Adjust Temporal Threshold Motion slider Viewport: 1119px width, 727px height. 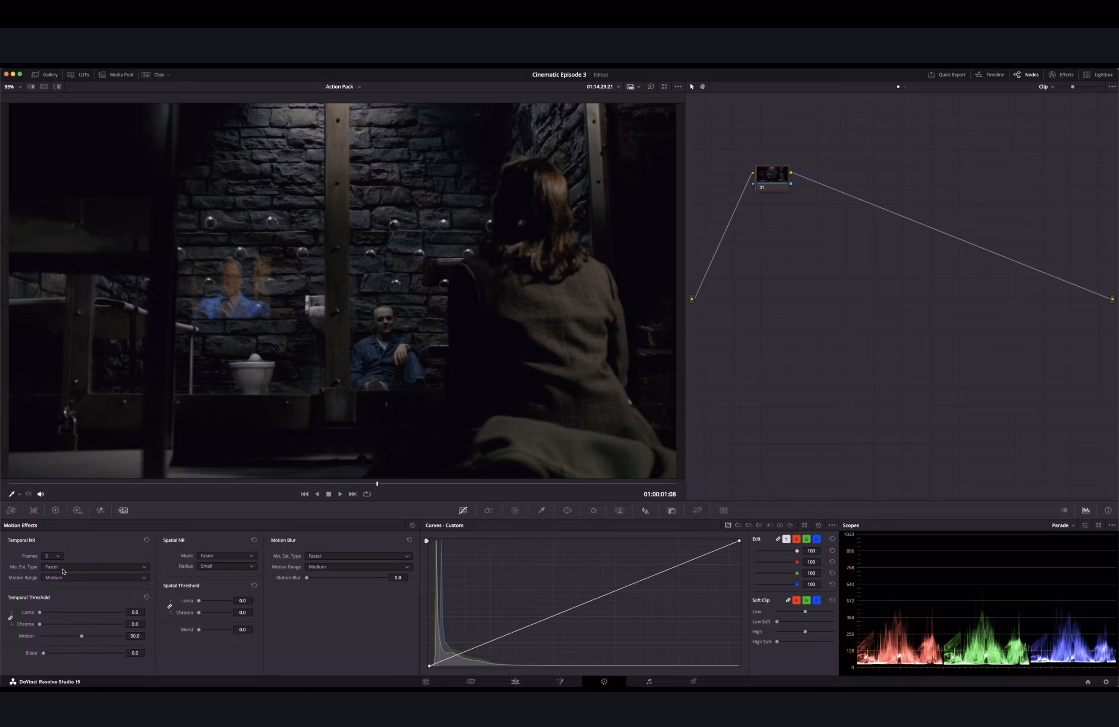click(x=82, y=637)
